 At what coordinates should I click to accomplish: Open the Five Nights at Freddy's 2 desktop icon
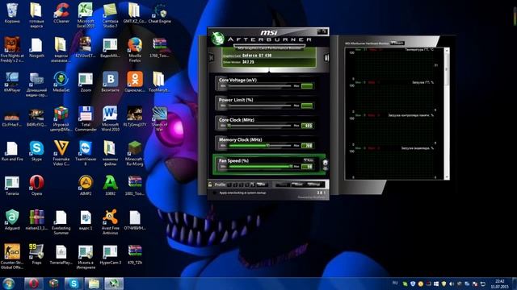12,50
